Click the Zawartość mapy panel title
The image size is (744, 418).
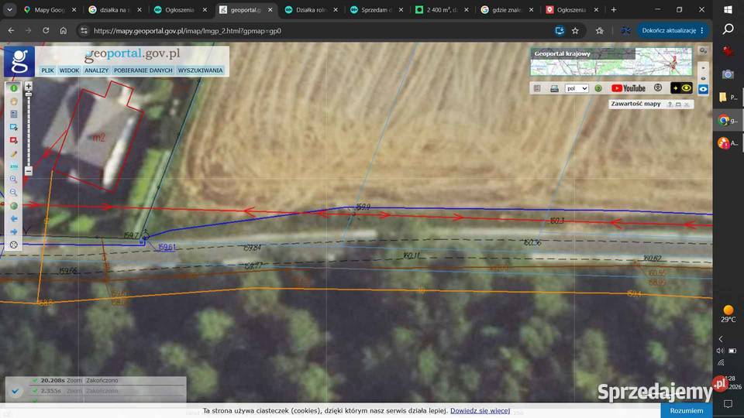[x=635, y=104]
